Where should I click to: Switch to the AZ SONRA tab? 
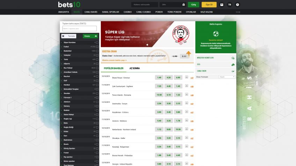[135, 68]
